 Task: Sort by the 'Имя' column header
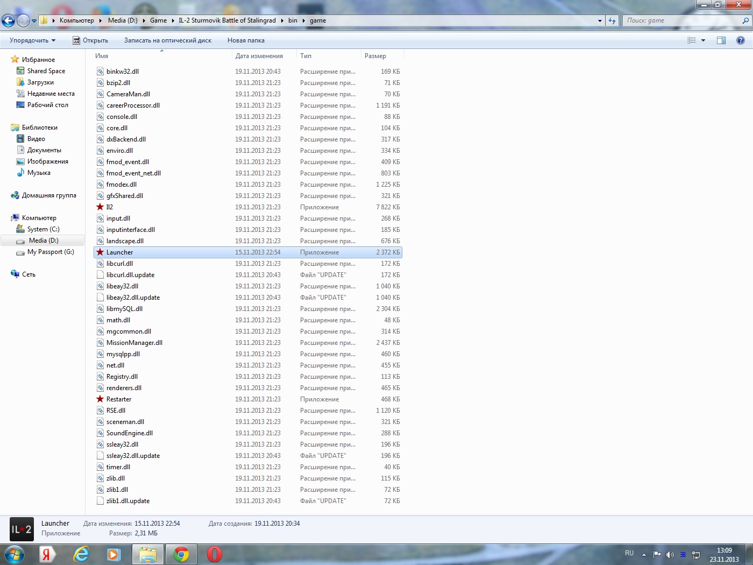pos(102,56)
